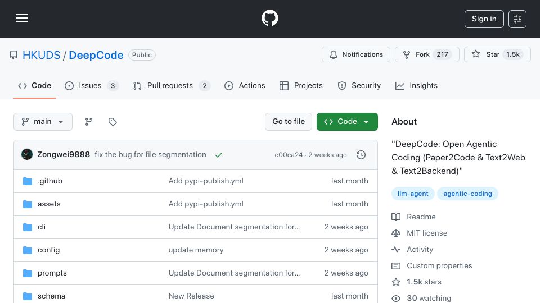Open the Security tab
The width and height of the screenshot is (540, 303).
(359, 85)
